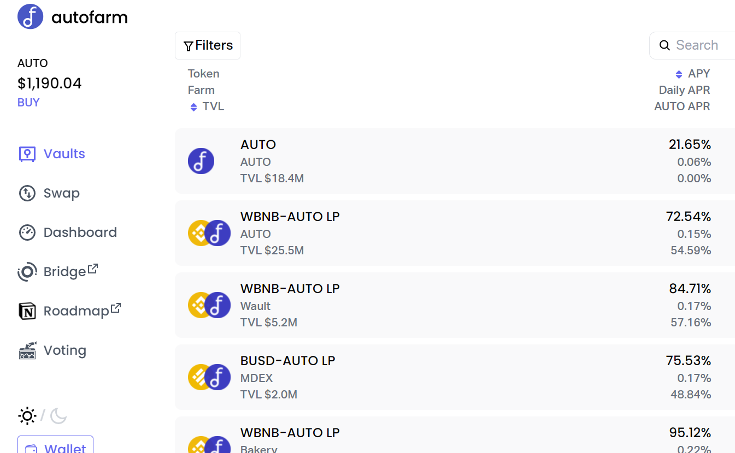Click the 84.71% APY value
The width and height of the screenshot is (735, 453).
690,289
